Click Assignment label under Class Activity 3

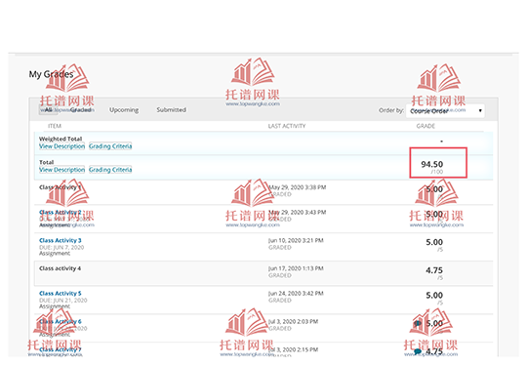click(x=55, y=254)
